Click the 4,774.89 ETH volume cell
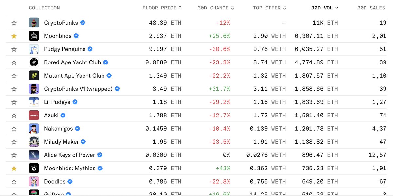 point(316,62)
